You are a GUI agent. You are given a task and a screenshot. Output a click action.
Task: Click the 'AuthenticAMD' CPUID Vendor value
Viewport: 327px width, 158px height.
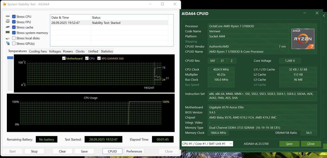coord(219,46)
